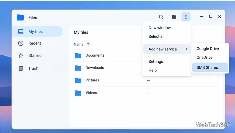Click the clock icon beside Recent

pyautogui.click(x=21, y=43)
